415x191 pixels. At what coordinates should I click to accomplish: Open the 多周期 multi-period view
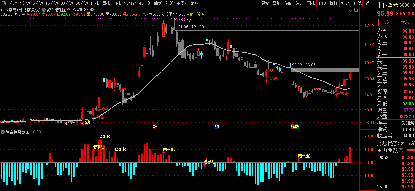tap(182, 3)
